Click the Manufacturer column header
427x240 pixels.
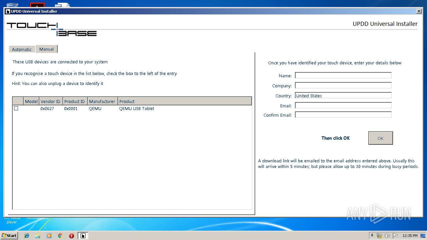(102, 101)
